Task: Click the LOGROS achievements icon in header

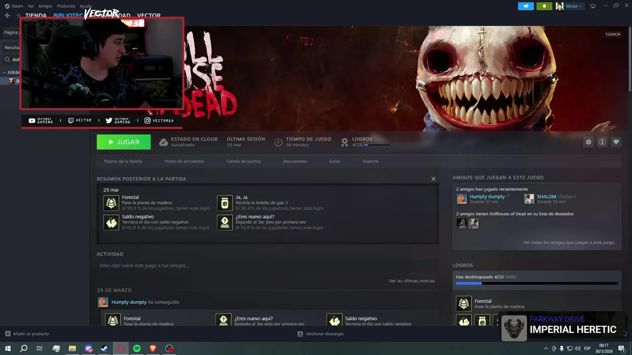Action: tap(345, 142)
